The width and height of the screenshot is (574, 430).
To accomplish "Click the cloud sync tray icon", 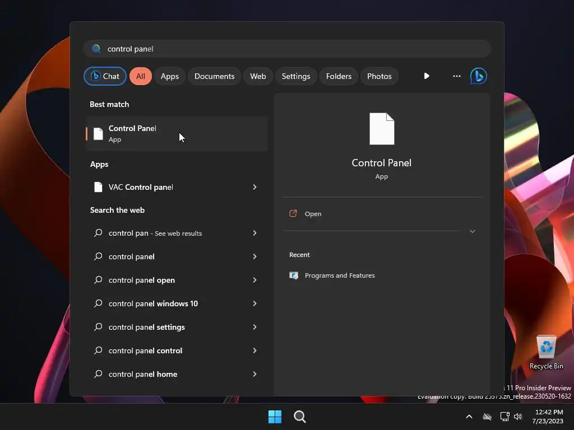I will point(487,417).
